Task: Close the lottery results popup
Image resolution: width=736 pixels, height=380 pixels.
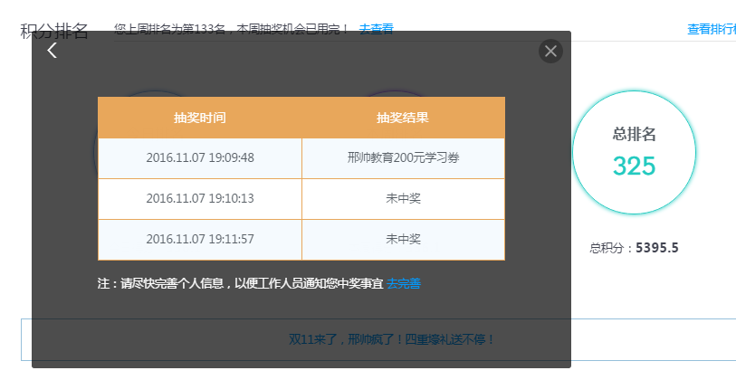Action: (550, 51)
